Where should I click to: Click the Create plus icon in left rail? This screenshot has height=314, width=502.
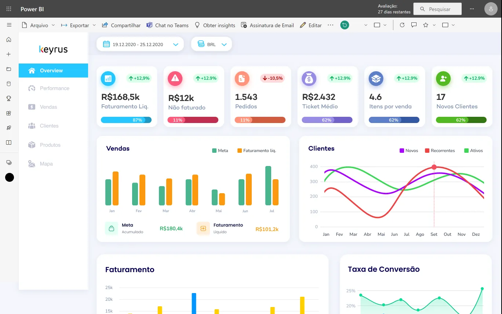point(9,54)
